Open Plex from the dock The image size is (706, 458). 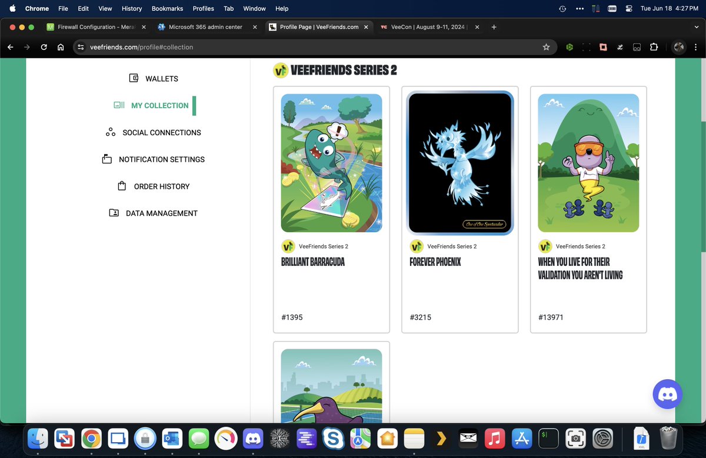click(441, 439)
